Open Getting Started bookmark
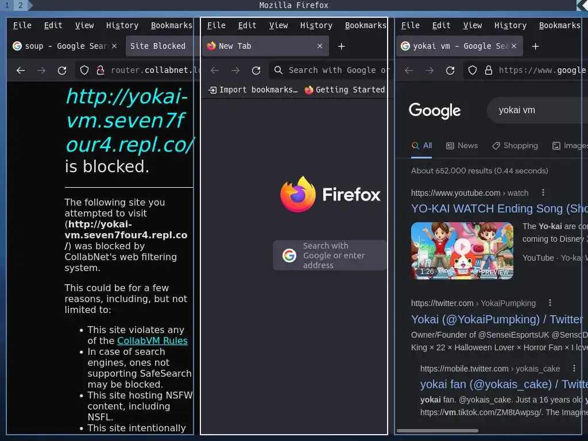Screen dimensions: 588x441 point(345,90)
